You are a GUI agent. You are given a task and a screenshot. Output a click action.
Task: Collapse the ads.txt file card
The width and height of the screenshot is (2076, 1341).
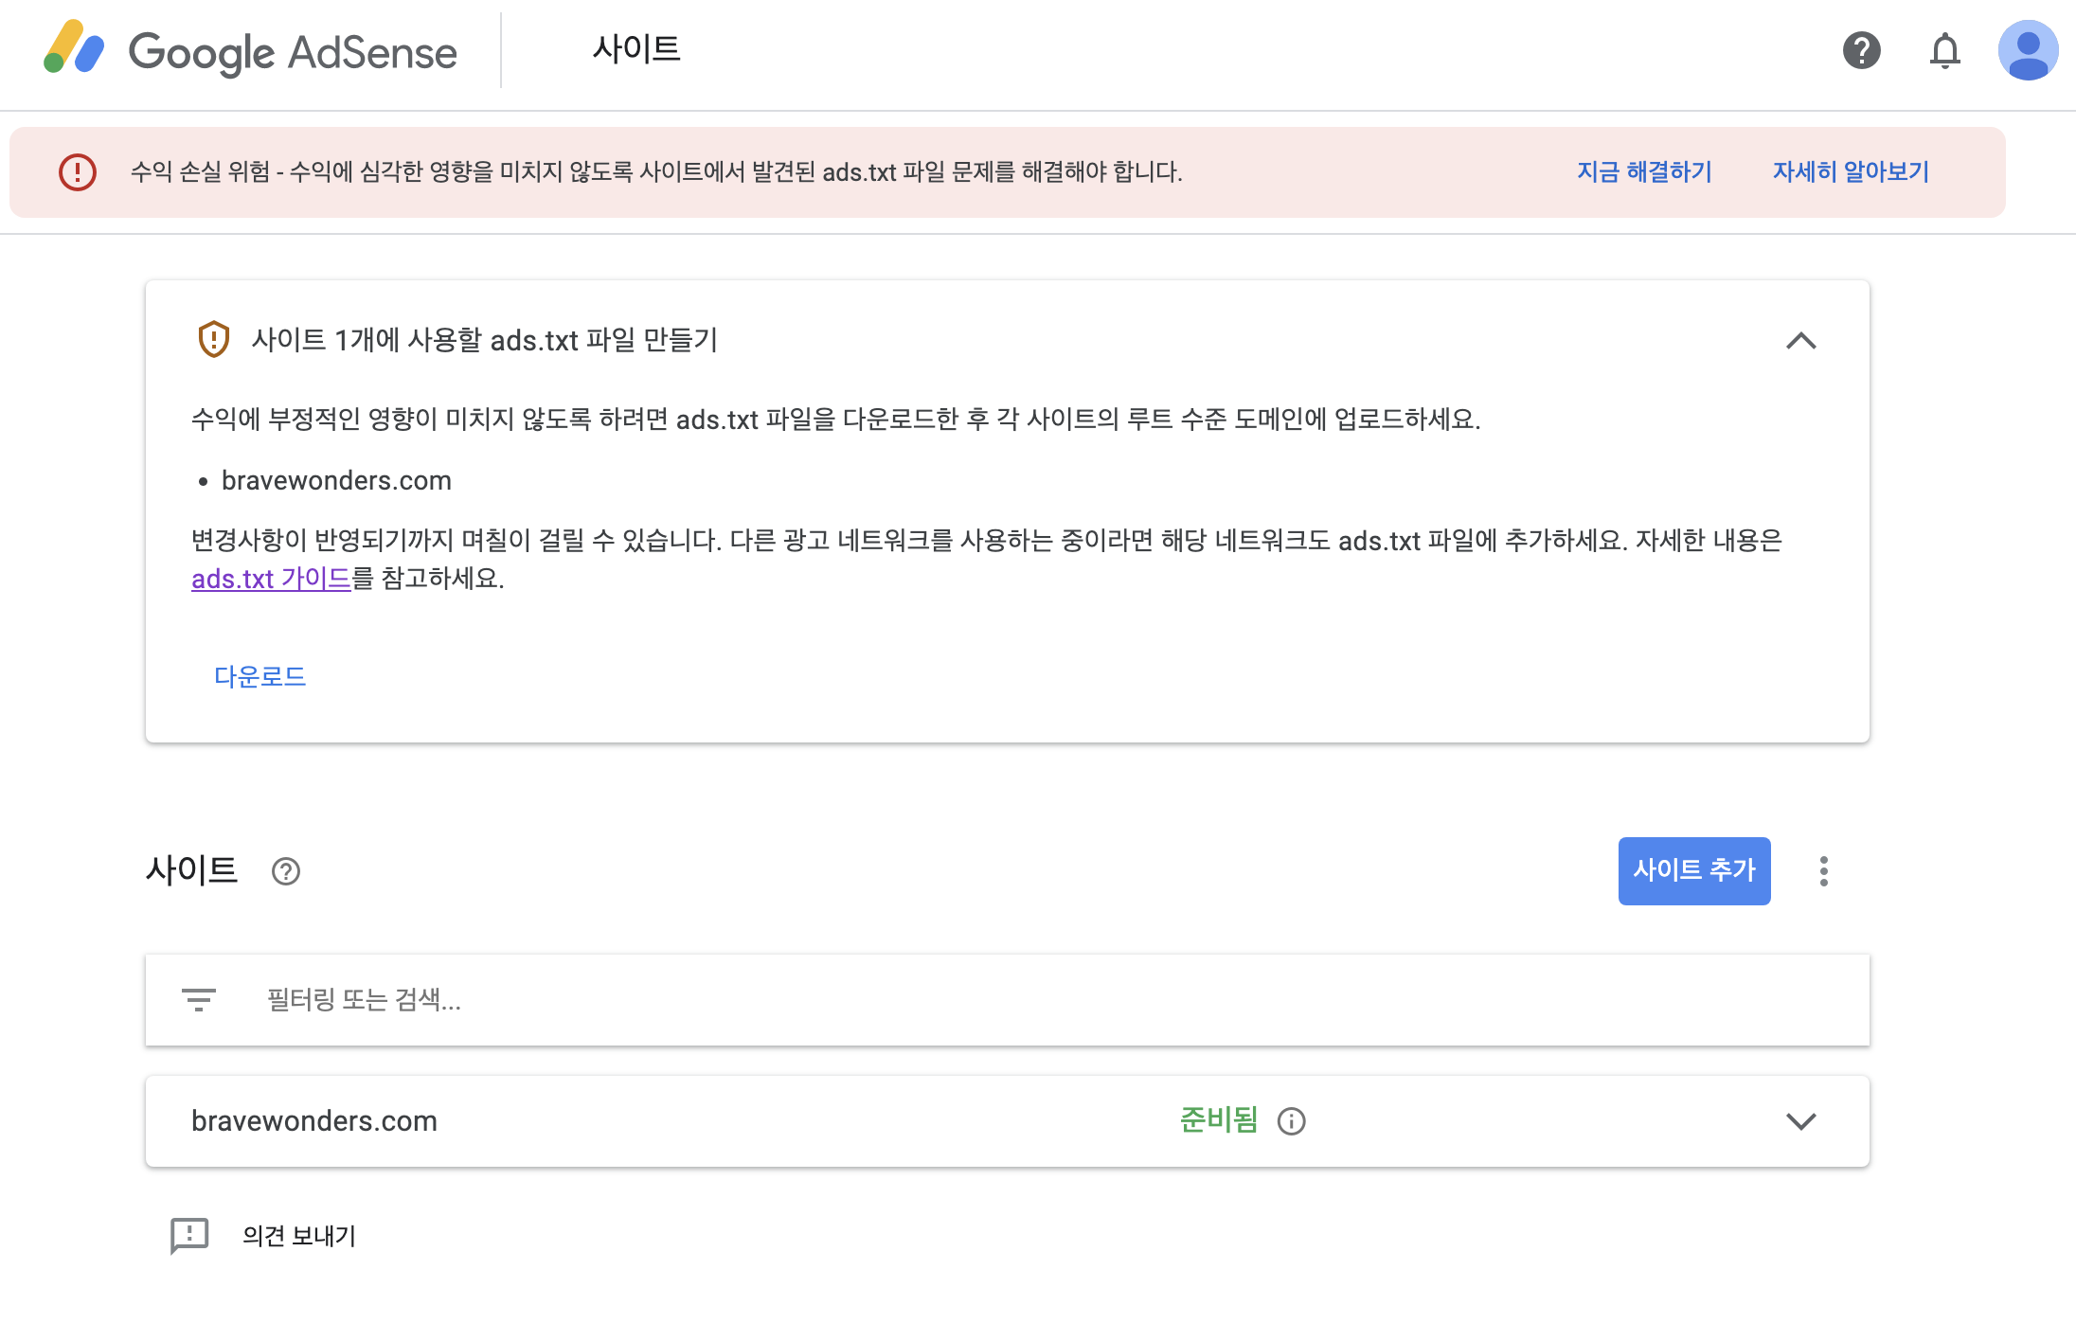(1800, 341)
